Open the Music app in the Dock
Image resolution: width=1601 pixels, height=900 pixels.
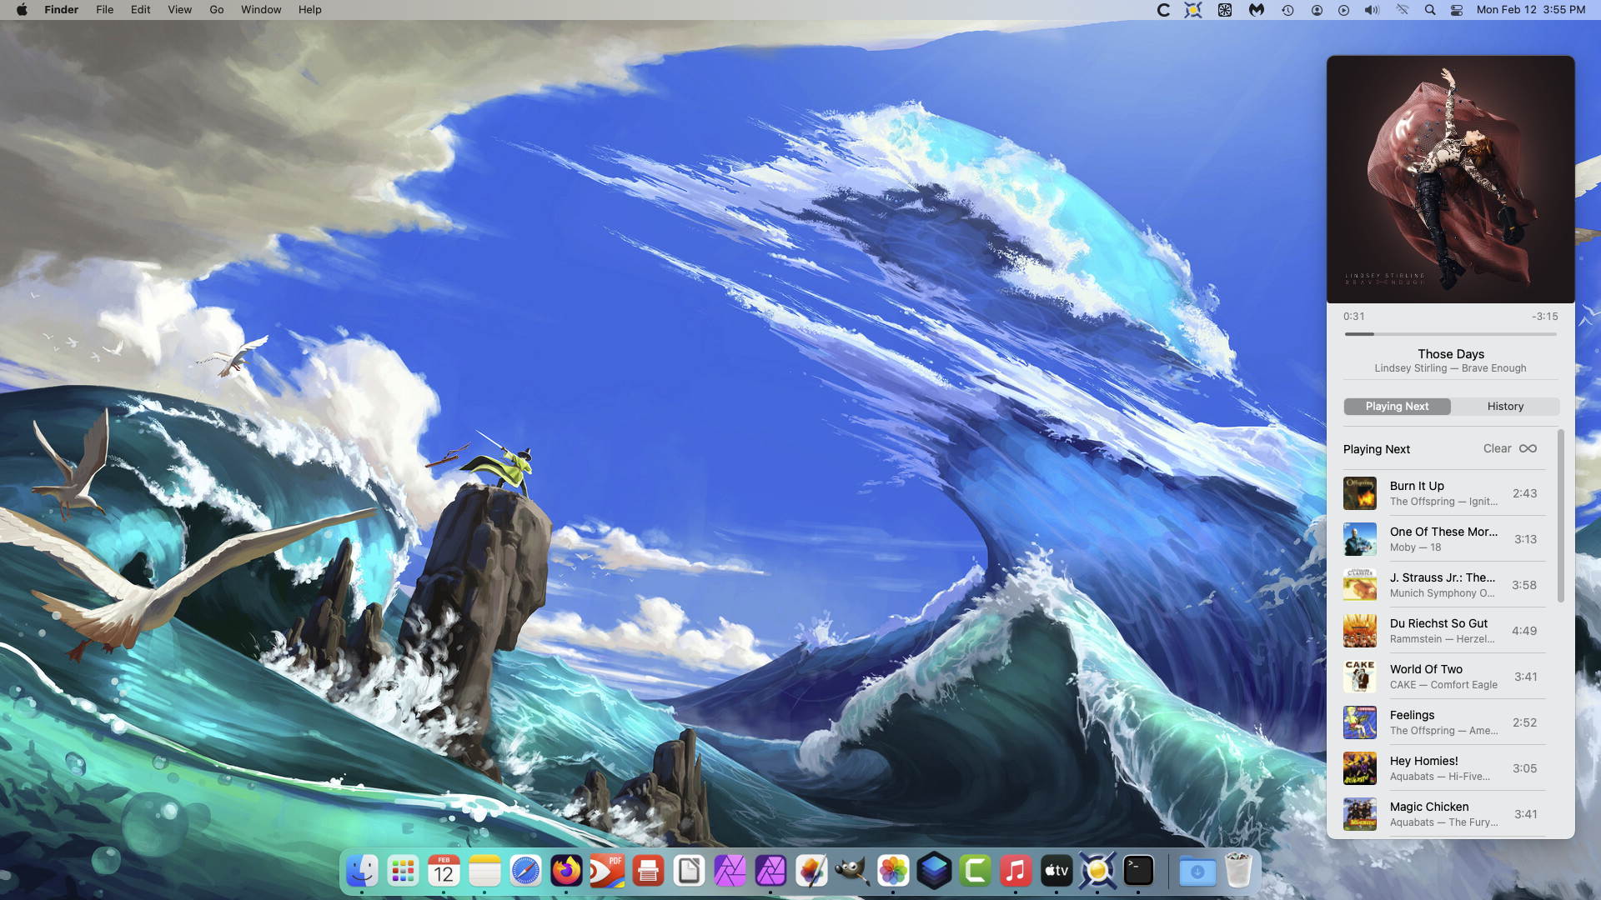tap(1016, 872)
